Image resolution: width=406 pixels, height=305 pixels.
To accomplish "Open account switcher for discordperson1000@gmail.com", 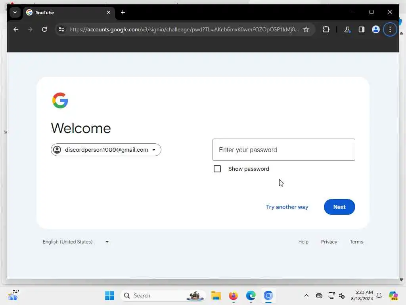I will tap(106, 150).
